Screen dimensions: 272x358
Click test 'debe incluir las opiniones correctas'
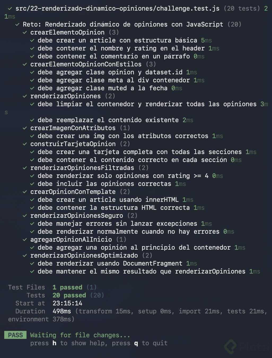click(x=104, y=184)
